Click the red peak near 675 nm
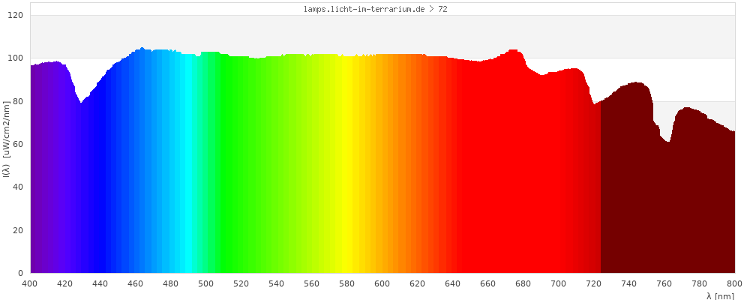This screenshot has height=300, width=750. click(x=514, y=51)
